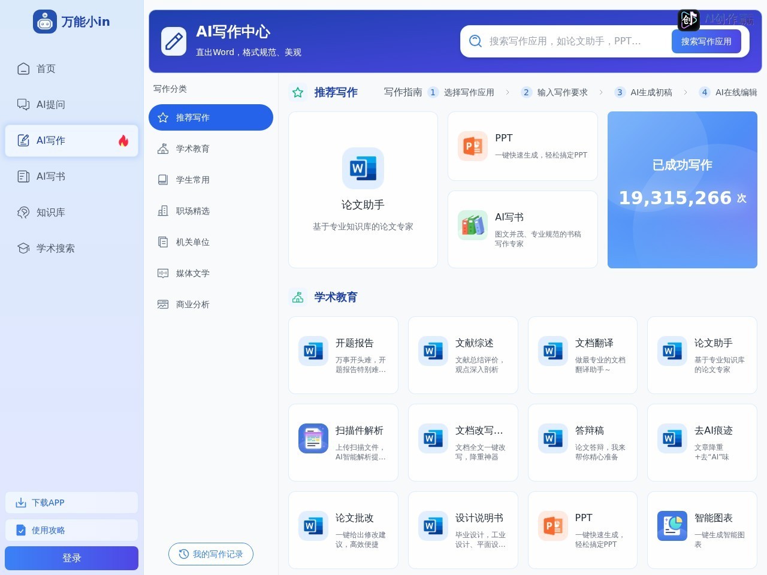This screenshot has width=767, height=575.
Task: Select 推荐写作 category tab
Action: (x=211, y=117)
